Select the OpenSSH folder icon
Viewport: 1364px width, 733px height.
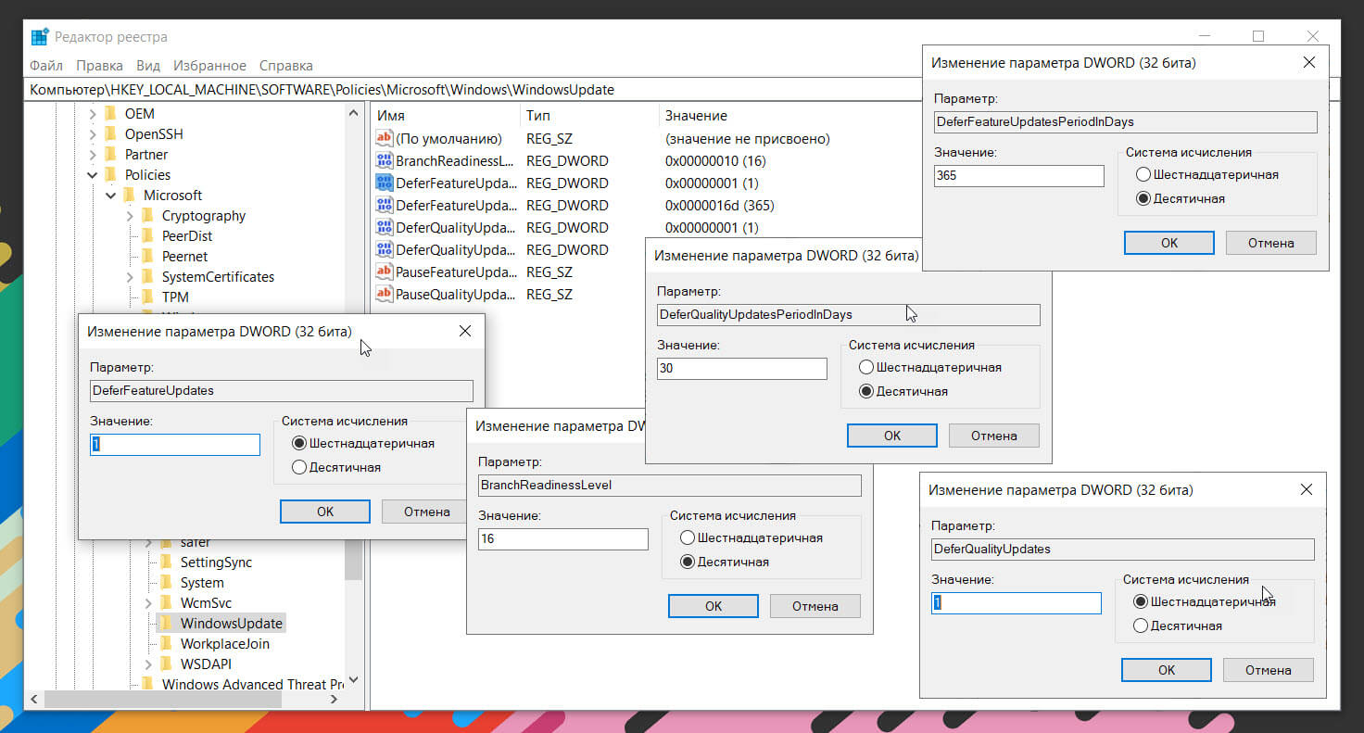110,134
